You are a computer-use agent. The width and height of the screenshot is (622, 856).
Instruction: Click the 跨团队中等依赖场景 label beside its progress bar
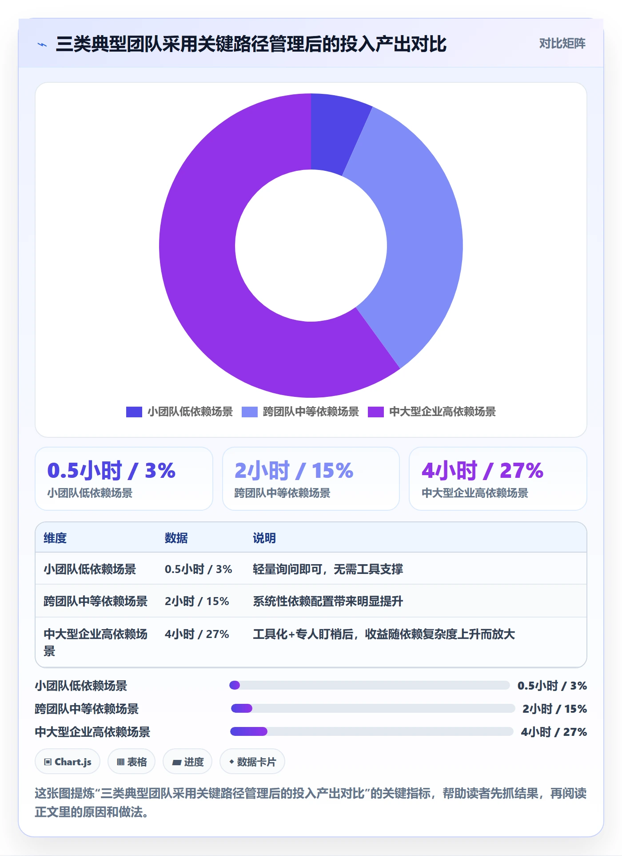click(x=87, y=709)
